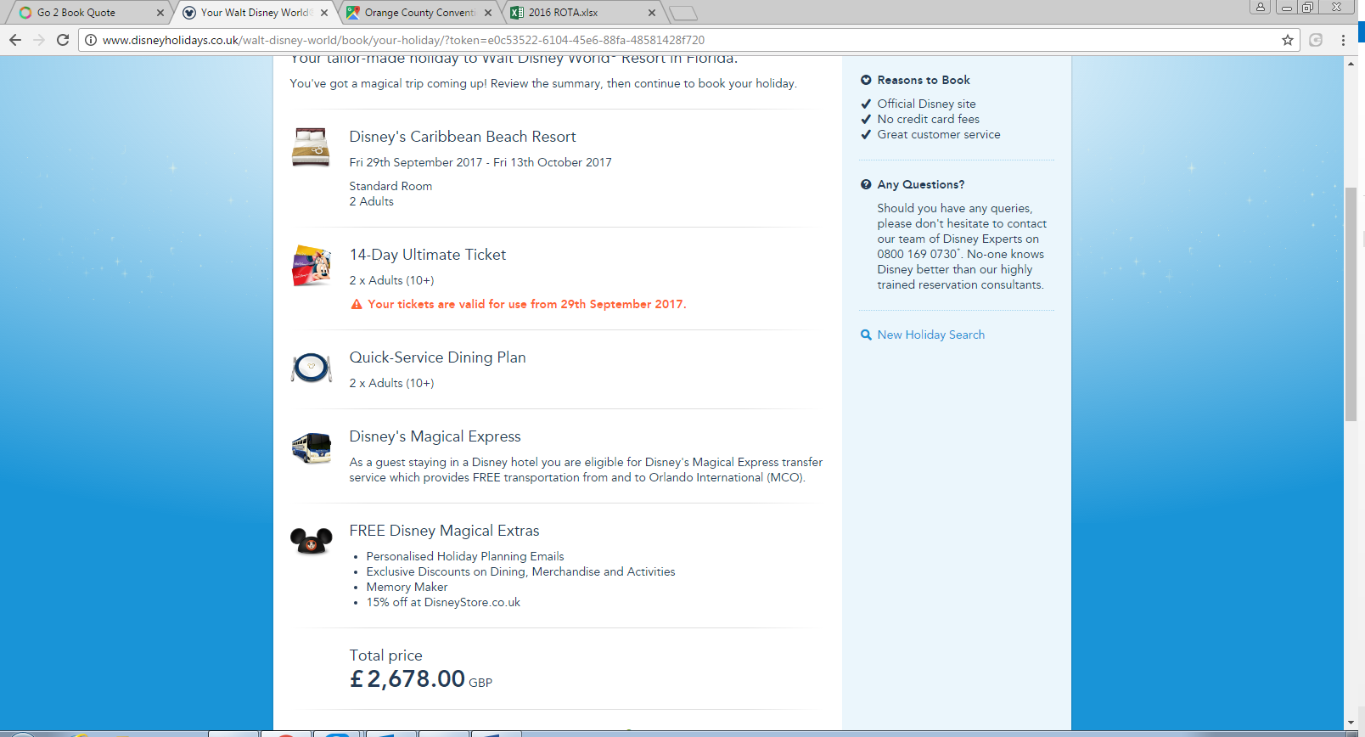Click the Reasons to Book circle icon
1365x737 pixels.
[x=866, y=80]
